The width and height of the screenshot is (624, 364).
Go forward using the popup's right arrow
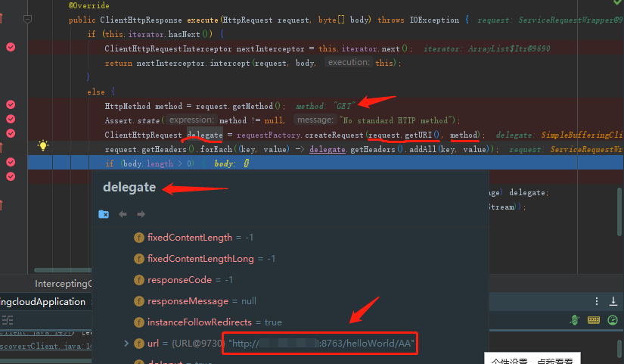(x=141, y=214)
